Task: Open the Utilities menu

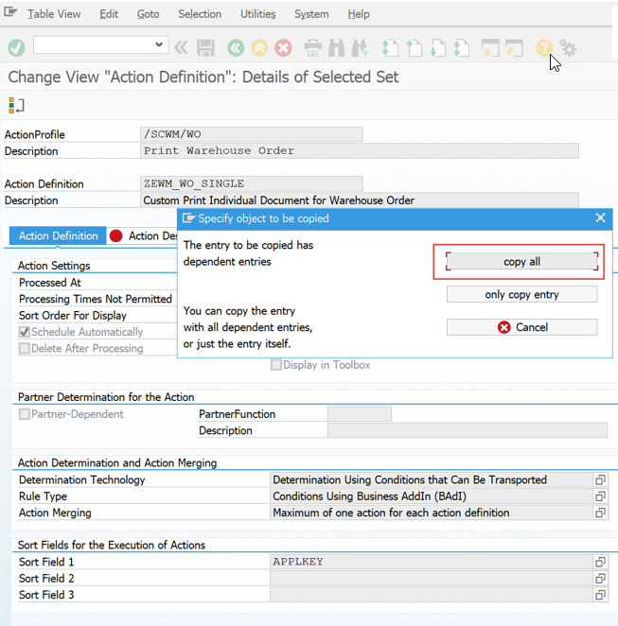Action: 257,14
